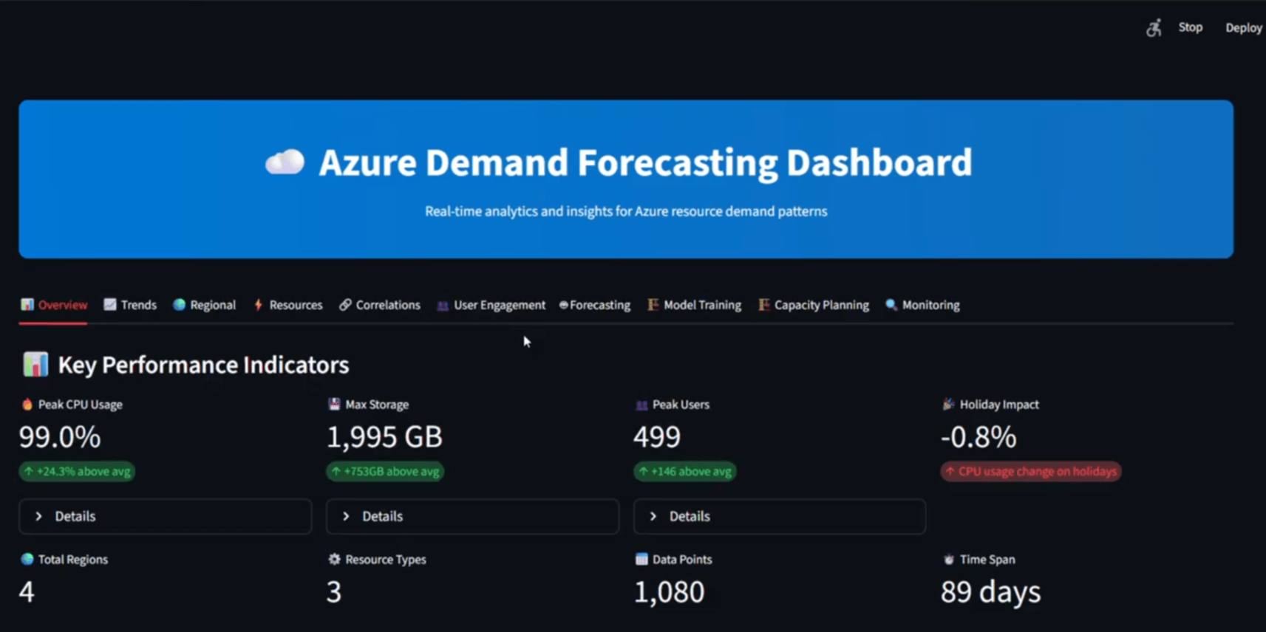The height and width of the screenshot is (632, 1266).
Task: Click the magnifier icon on Monitoring tab
Action: [x=891, y=304]
